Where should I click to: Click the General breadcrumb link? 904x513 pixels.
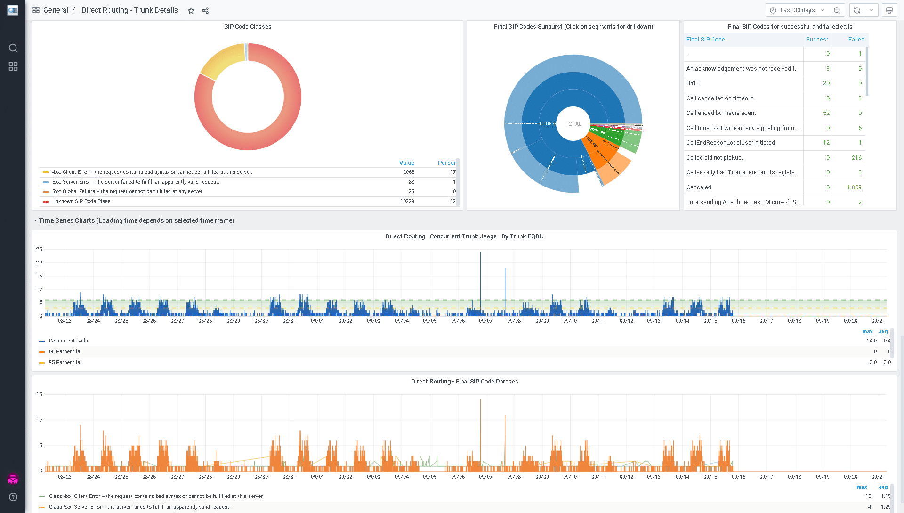(x=56, y=10)
